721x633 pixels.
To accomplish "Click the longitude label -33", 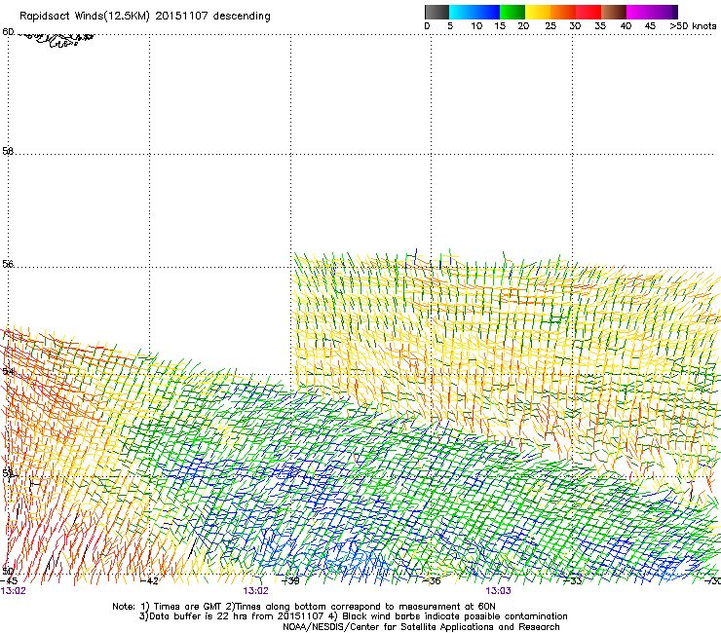I will [573, 581].
